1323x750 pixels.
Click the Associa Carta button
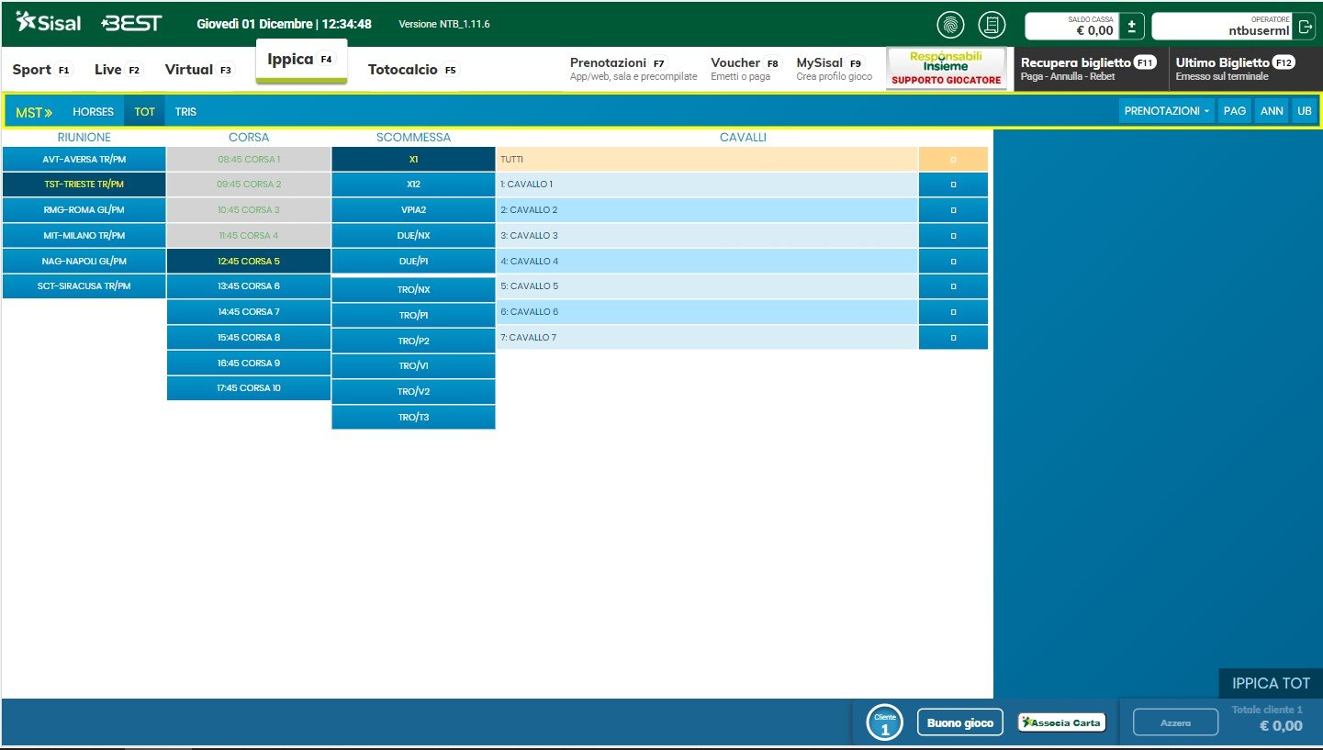point(1062,723)
